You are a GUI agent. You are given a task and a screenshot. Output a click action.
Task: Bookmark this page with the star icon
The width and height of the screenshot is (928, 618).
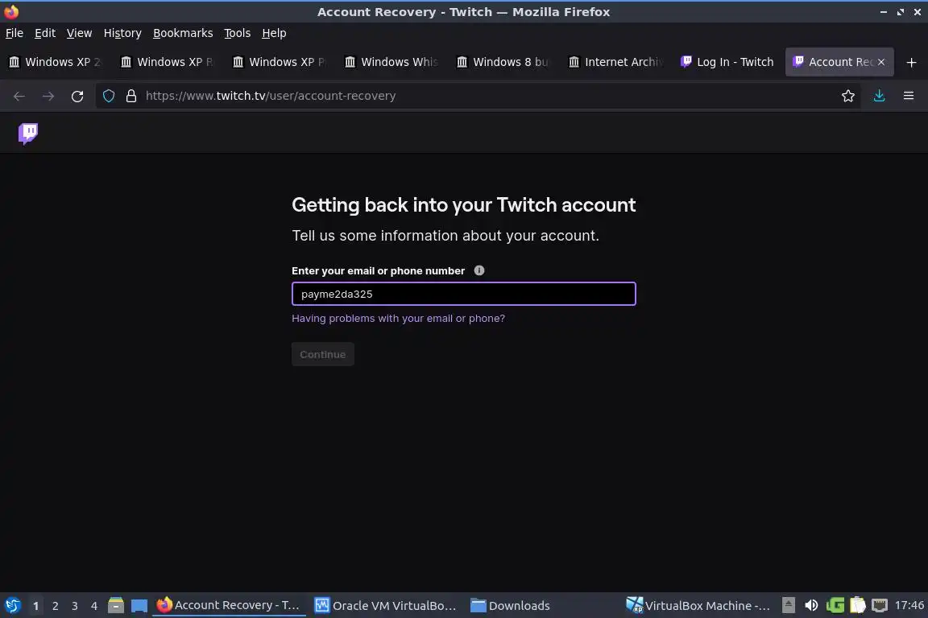[x=847, y=96]
